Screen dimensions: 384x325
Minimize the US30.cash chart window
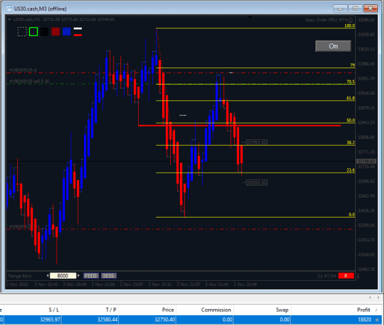tap(340, 9)
